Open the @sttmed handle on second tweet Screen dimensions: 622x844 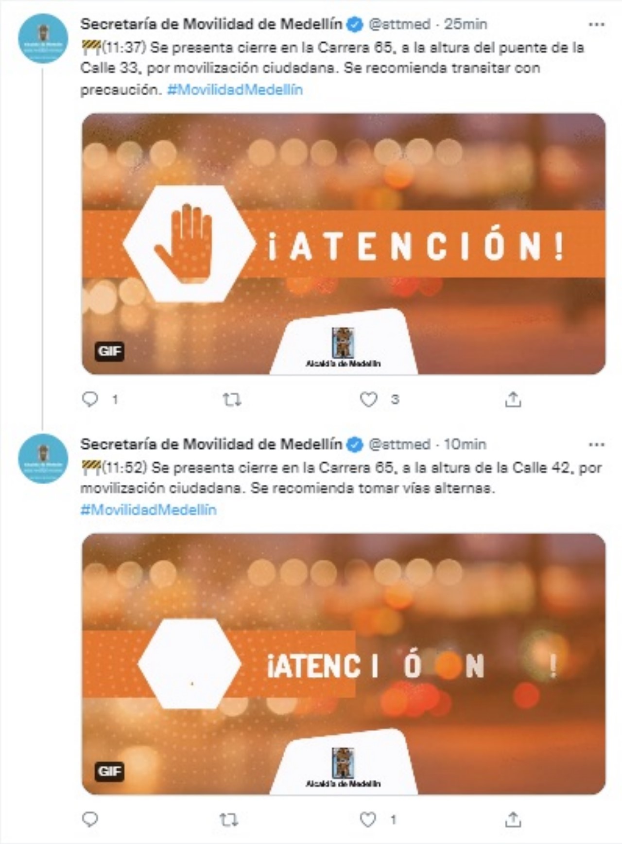(399, 444)
